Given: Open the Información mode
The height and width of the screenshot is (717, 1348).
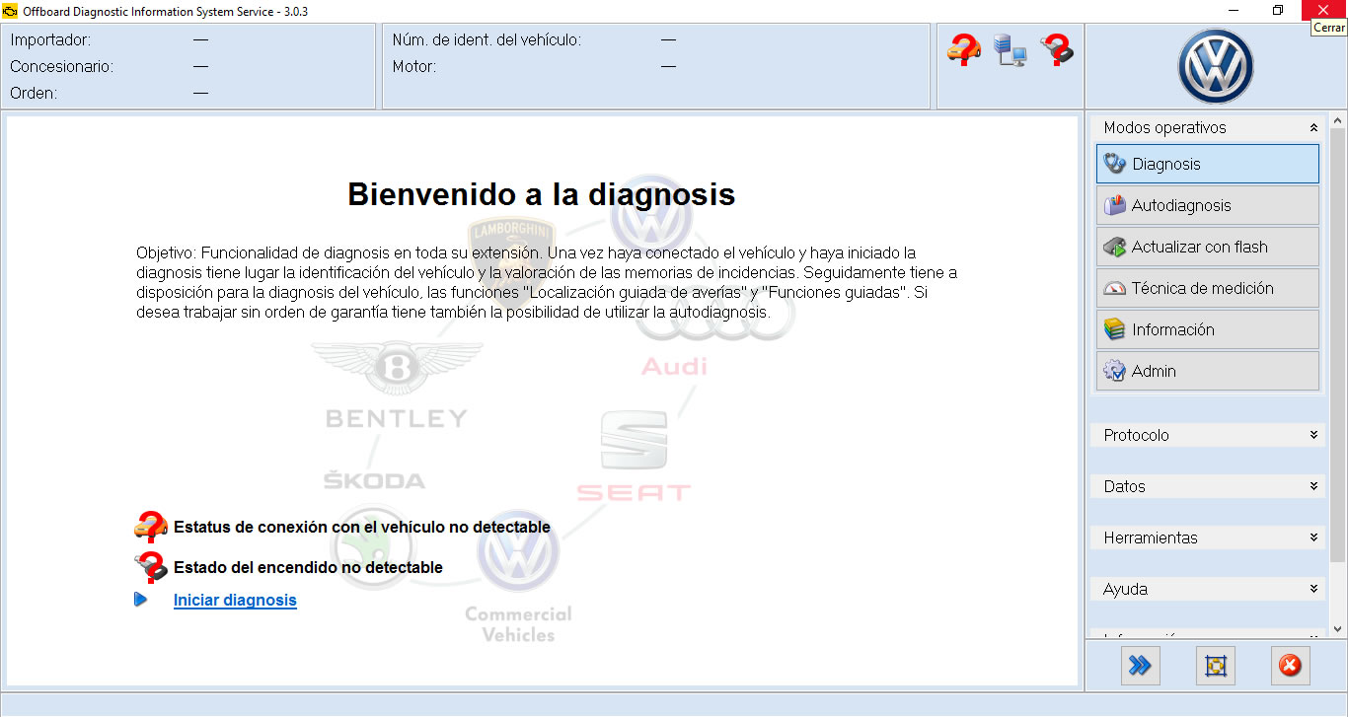Looking at the screenshot, I should (x=1207, y=329).
